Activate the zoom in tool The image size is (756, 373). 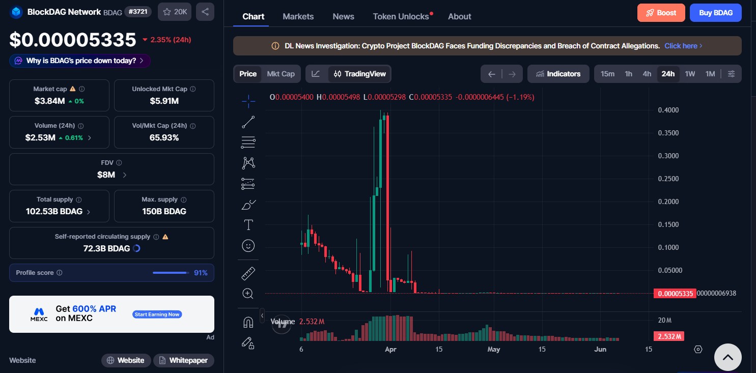248,294
